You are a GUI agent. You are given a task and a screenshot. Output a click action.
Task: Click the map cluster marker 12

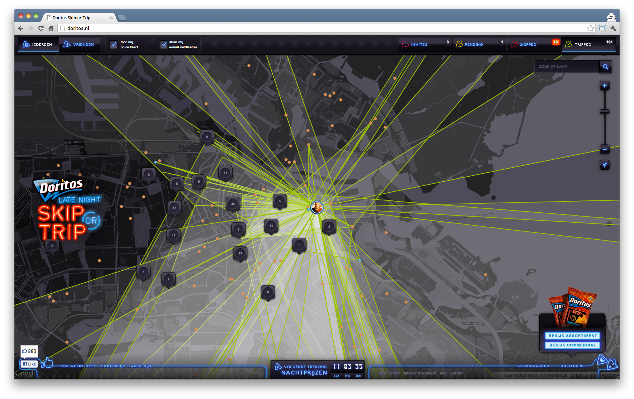tap(174, 208)
